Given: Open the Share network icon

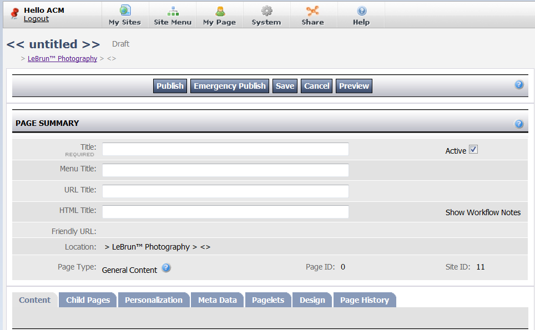Looking at the screenshot, I should click(x=312, y=11).
